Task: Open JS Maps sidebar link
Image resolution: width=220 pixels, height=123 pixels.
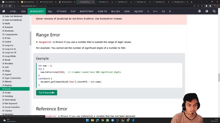Action: 6,71
